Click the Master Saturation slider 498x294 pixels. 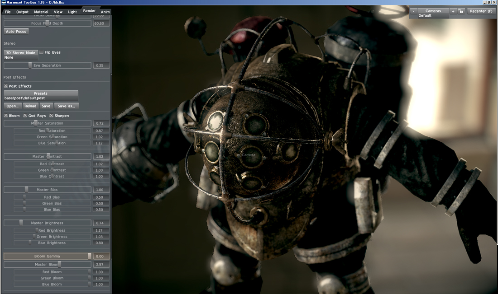(x=48, y=123)
